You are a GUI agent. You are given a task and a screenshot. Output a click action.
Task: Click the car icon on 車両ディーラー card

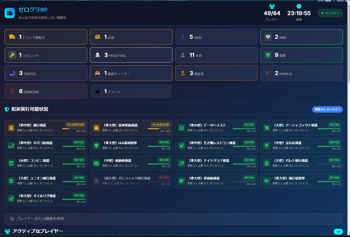pyautogui.click(x=97, y=73)
